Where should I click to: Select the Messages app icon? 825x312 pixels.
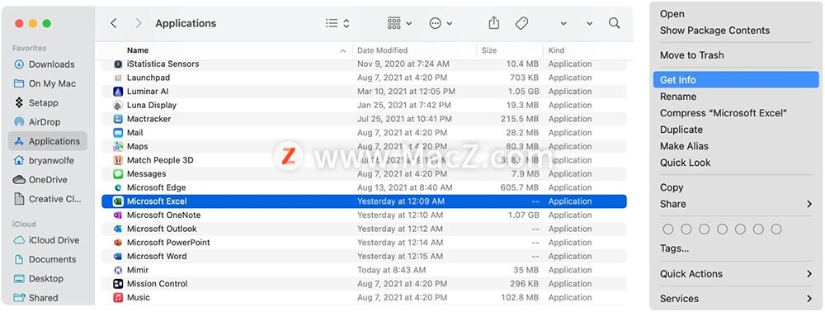(x=118, y=173)
